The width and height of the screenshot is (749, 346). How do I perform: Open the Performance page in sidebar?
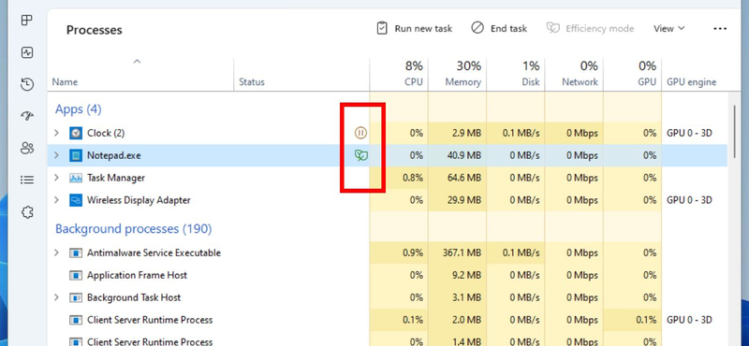[x=27, y=52]
